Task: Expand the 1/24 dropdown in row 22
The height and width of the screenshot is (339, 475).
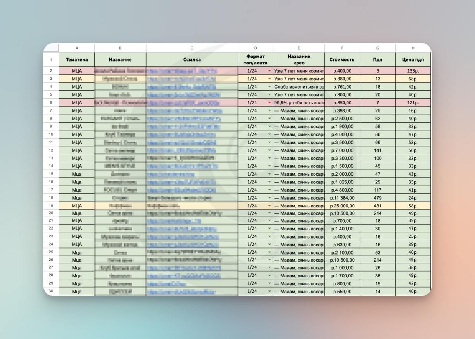Action: (269, 229)
